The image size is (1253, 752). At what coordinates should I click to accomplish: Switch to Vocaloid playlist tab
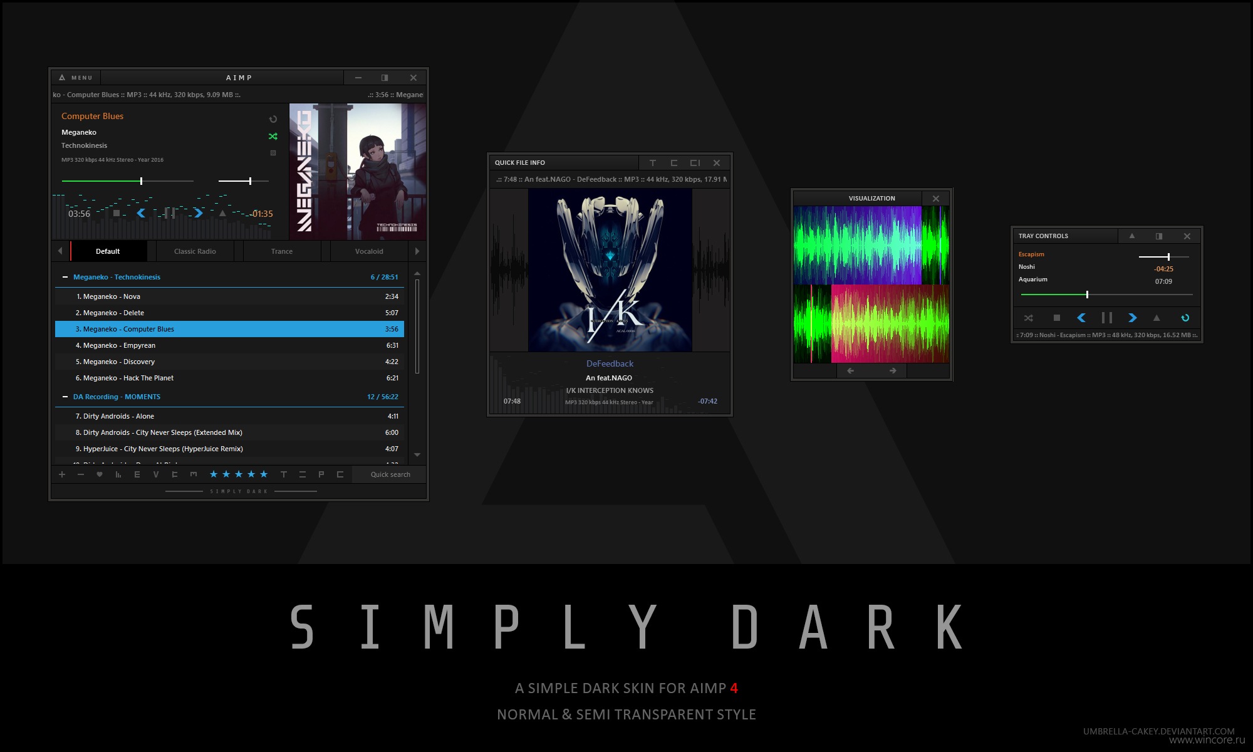point(369,251)
